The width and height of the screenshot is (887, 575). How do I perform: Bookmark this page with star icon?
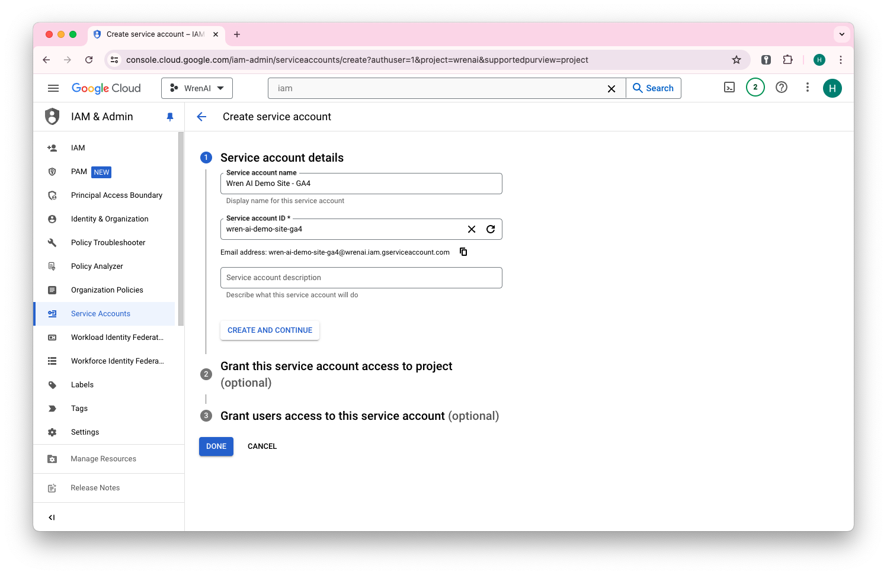tap(737, 60)
